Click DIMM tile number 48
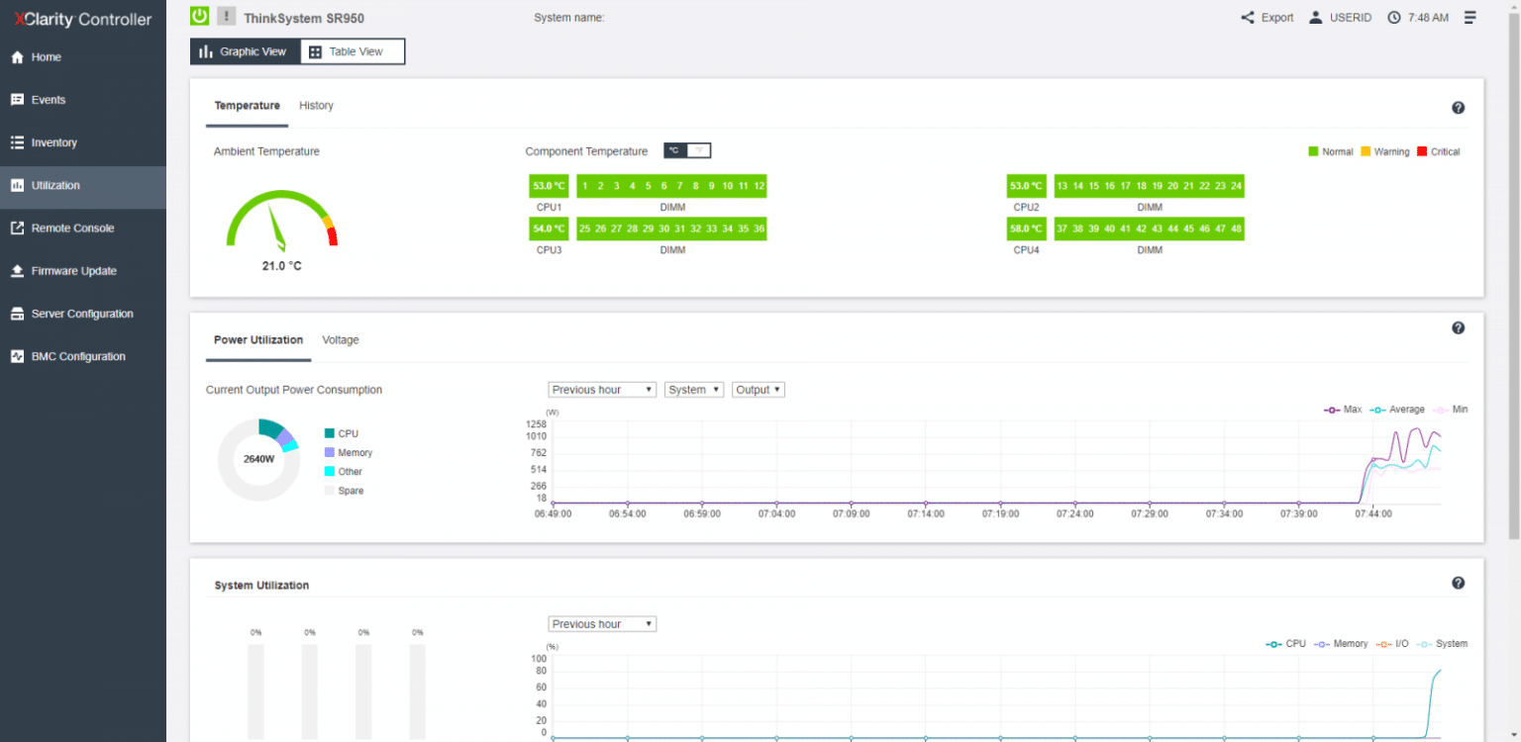Screen dimensions: 1521x742 [1236, 229]
